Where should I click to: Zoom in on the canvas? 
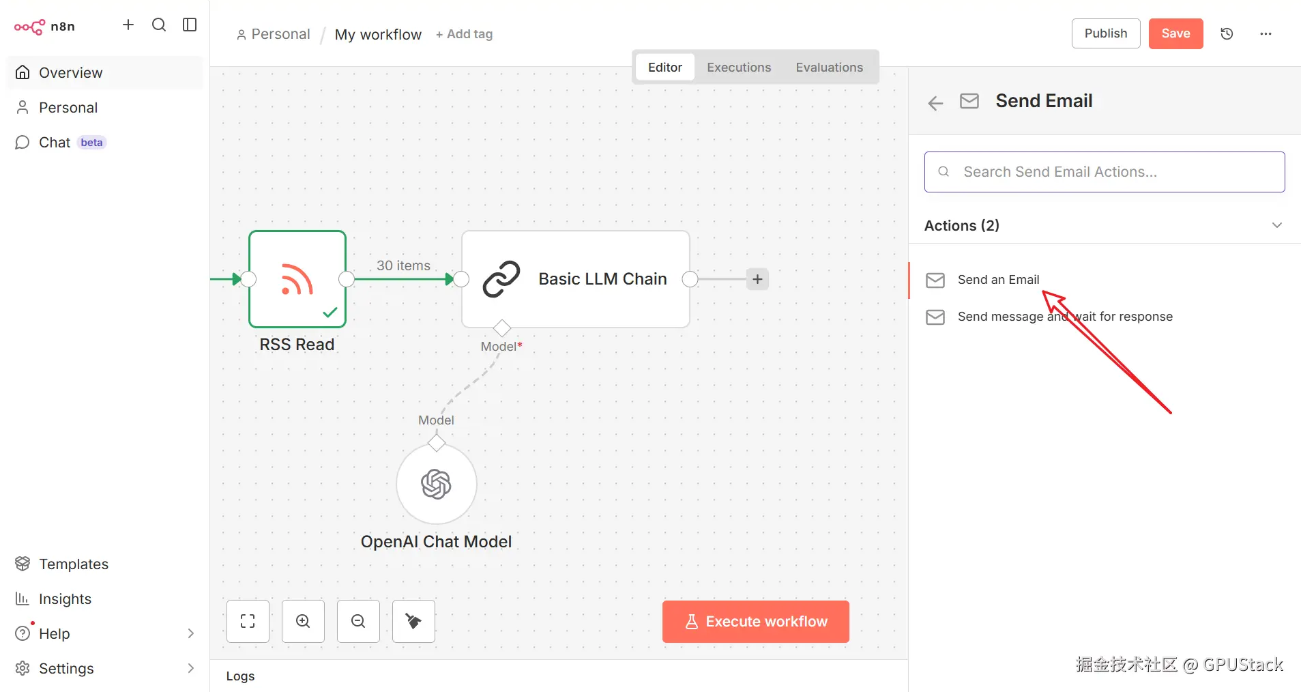(303, 621)
